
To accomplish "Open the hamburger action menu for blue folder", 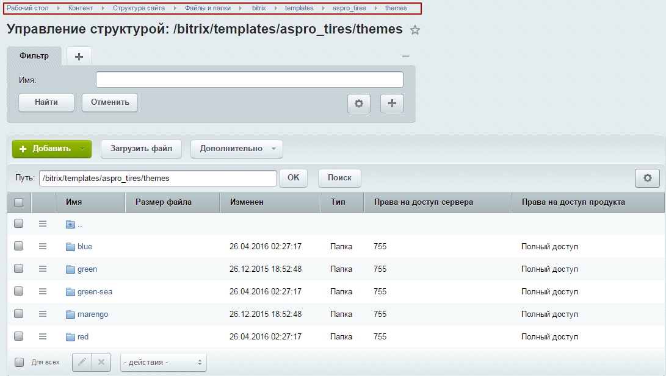I will click(43, 246).
